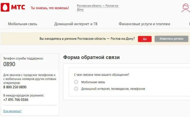Click the support number 0890

coord(9,64)
